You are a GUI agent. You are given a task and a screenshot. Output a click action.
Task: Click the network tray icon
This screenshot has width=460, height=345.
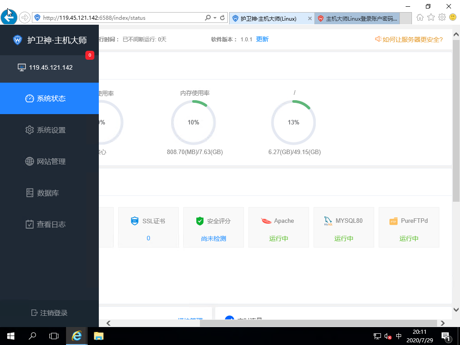377,336
